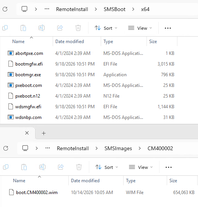Click pxeboot.com application icon

(10, 85)
